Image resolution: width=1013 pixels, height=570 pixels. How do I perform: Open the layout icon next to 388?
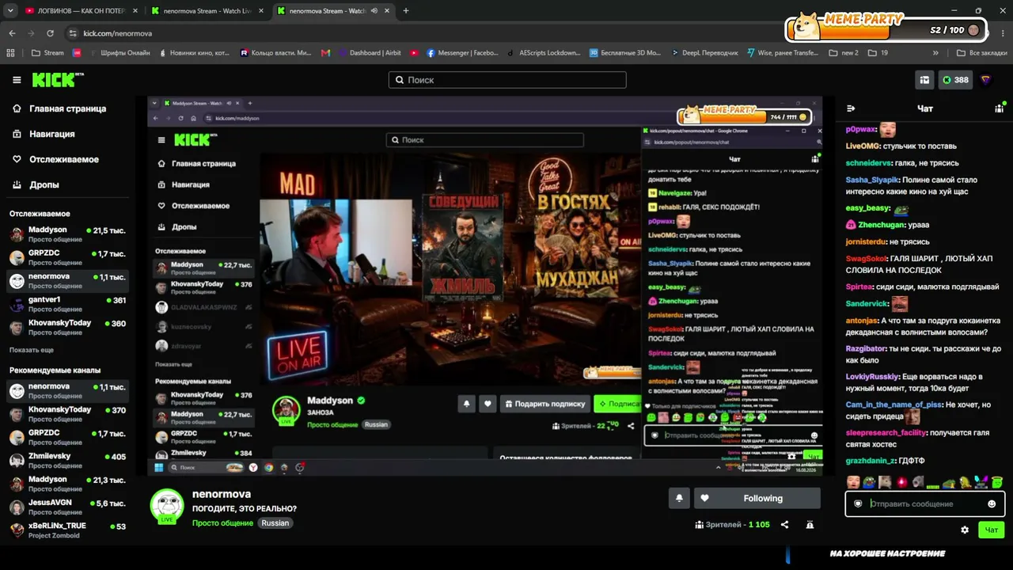924,80
